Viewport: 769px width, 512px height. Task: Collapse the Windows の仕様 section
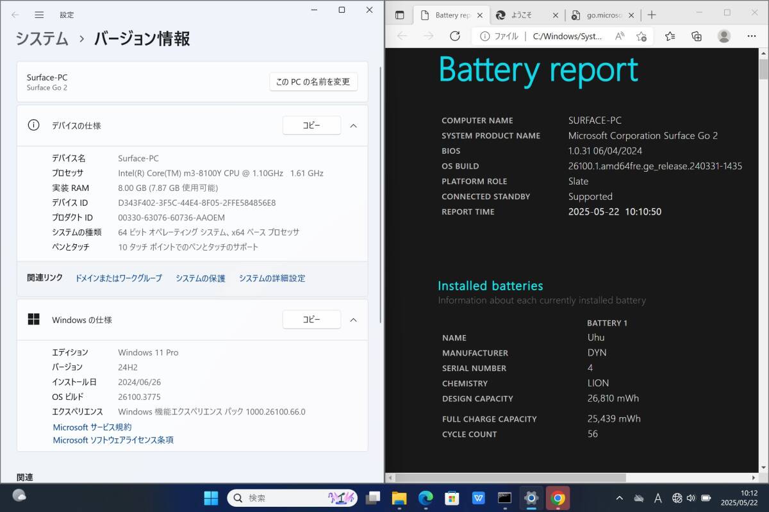point(353,319)
